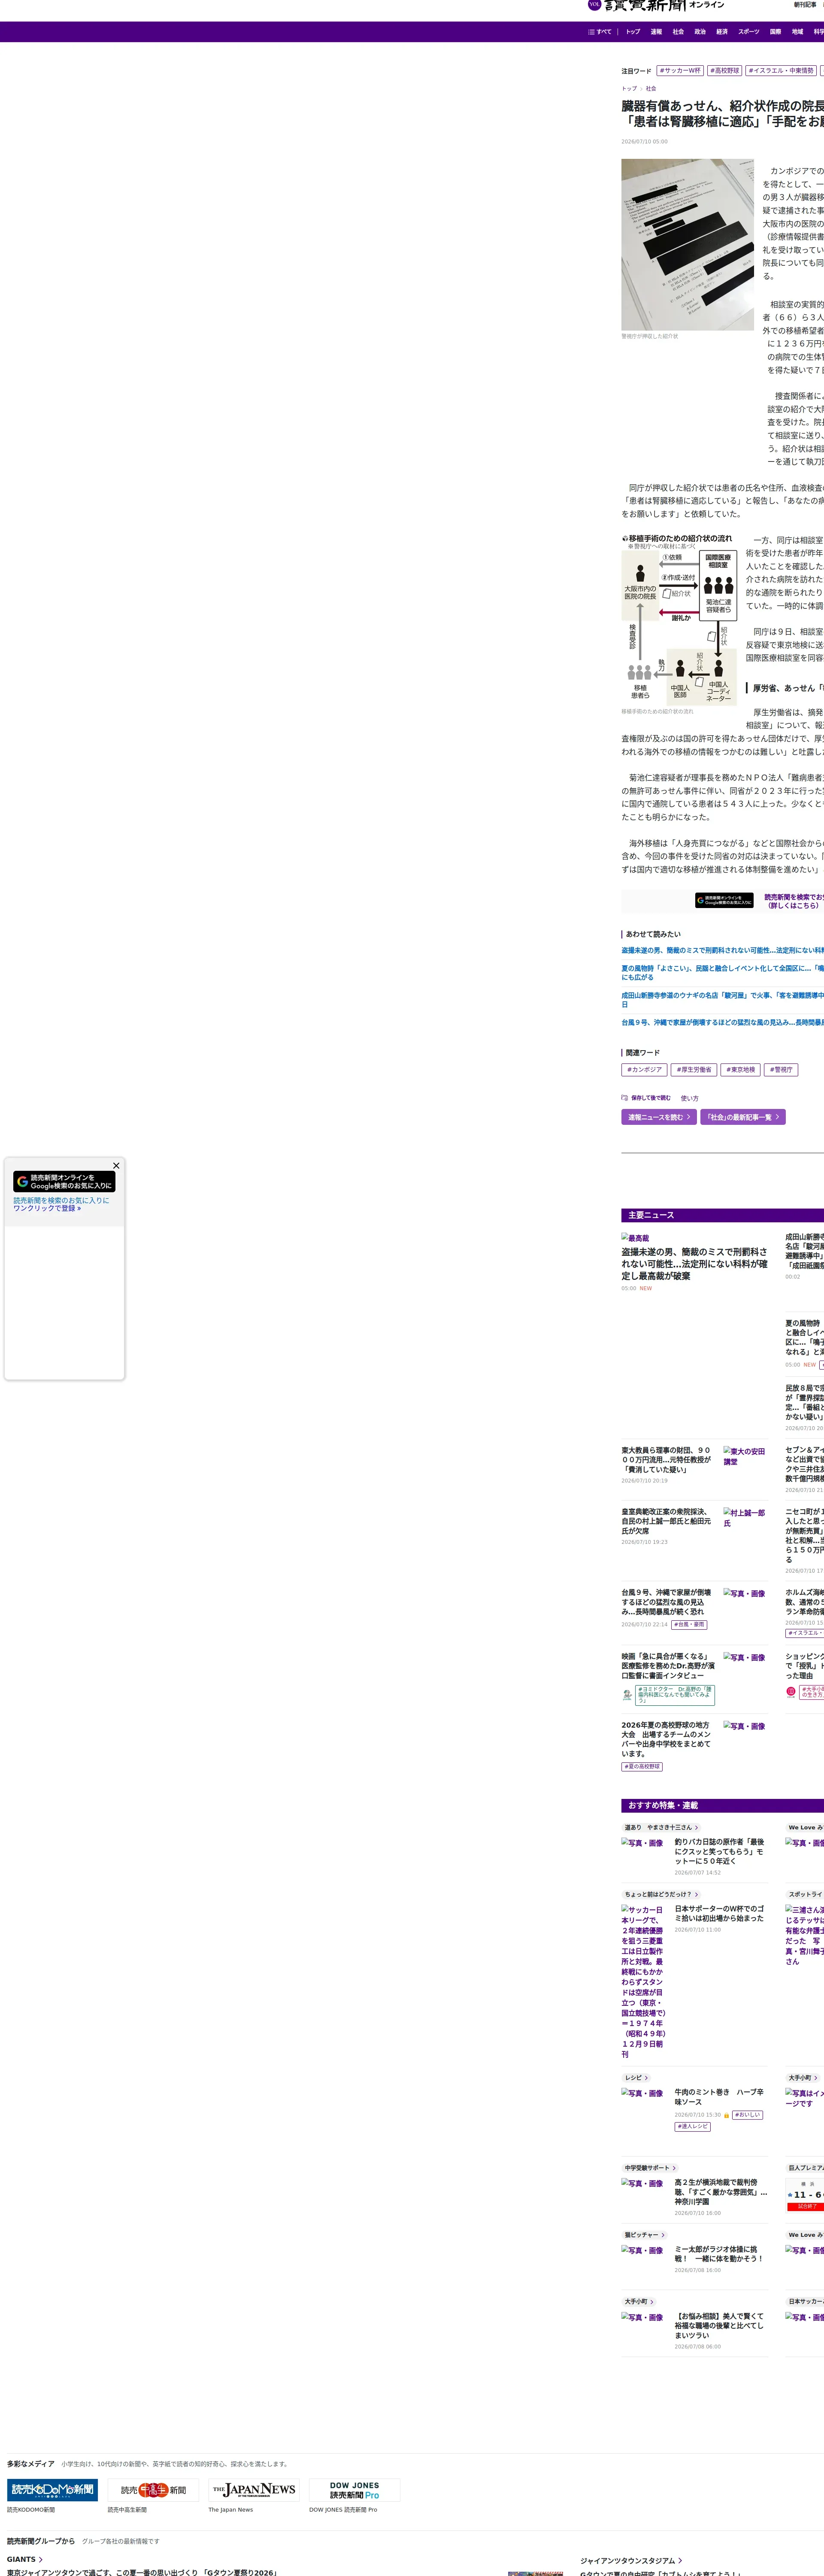824x2576 pixels.
Task: Open the 大手小町 category above お悩み相談
Action: click(x=638, y=2302)
